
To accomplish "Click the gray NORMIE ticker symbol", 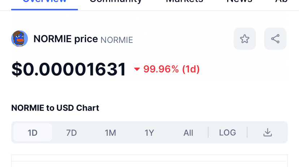I will click(117, 40).
